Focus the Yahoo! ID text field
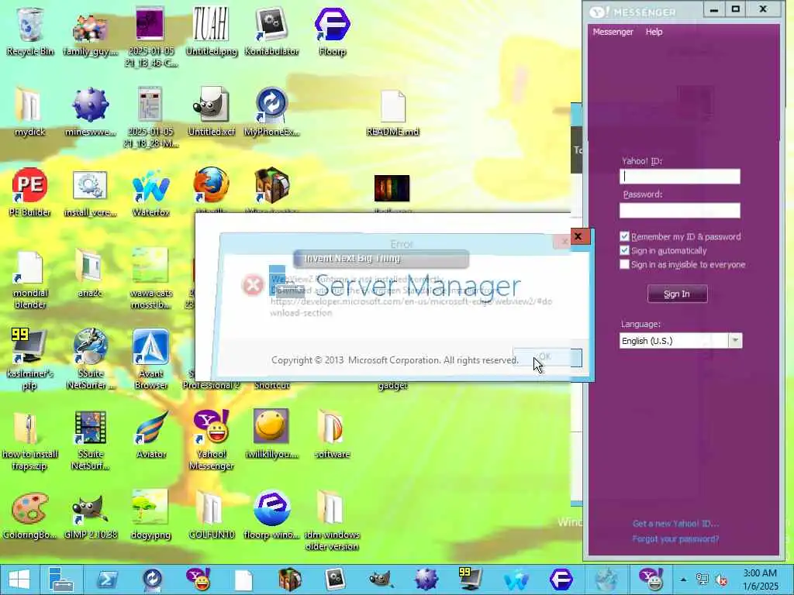This screenshot has width=794, height=595. pos(679,177)
